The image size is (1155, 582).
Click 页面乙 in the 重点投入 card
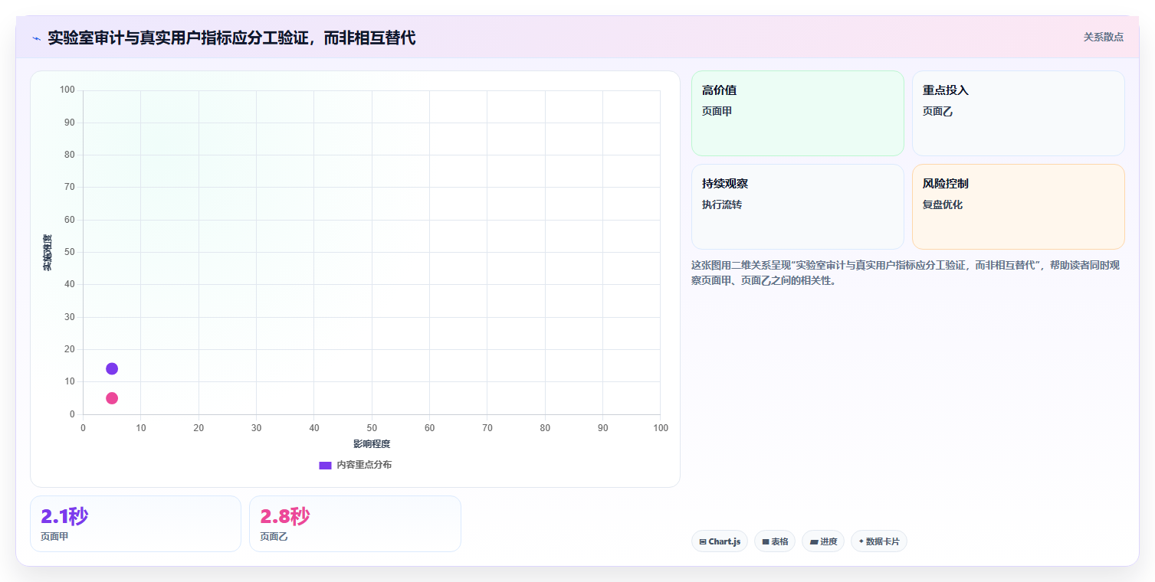coord(938,111)
